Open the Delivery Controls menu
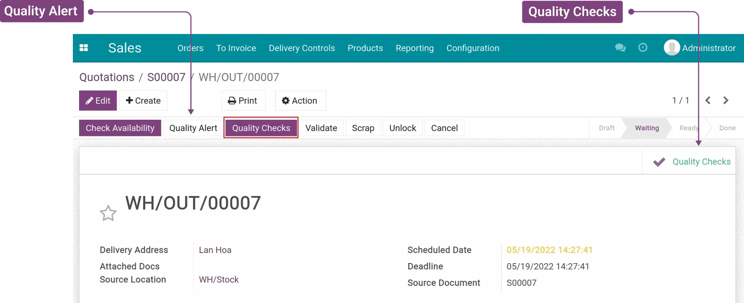The width and height of the screenshot is (744, 303). coord(302,48)
